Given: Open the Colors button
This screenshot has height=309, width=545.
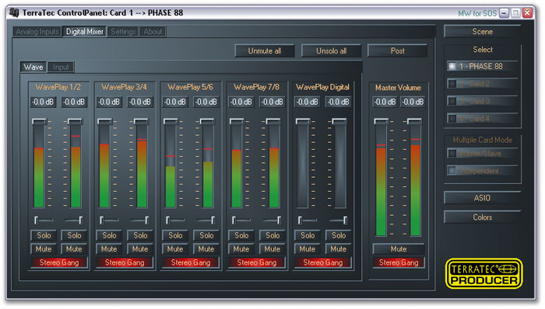Looking at the screenshot, I should click(x=483, y=217).
